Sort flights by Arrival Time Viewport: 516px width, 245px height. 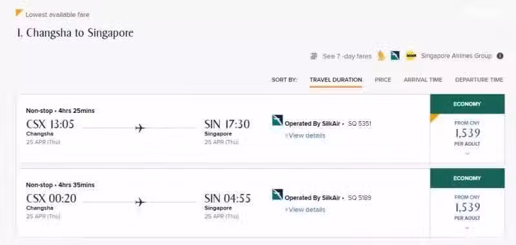423,80
